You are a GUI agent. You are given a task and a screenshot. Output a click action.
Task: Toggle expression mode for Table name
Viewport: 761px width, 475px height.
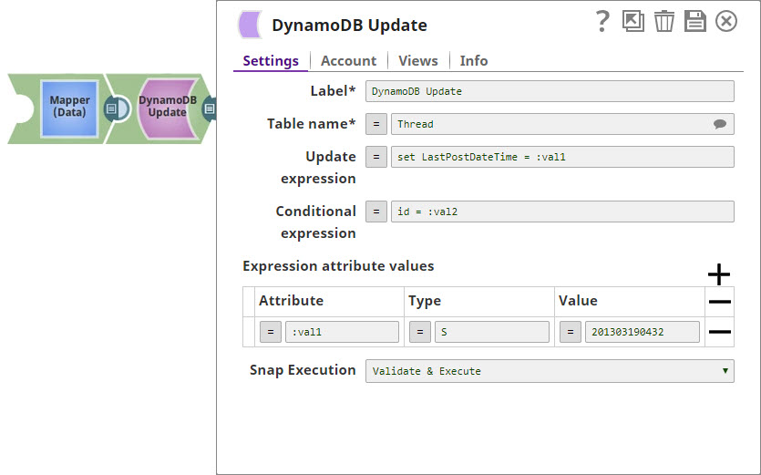(376, 124)
